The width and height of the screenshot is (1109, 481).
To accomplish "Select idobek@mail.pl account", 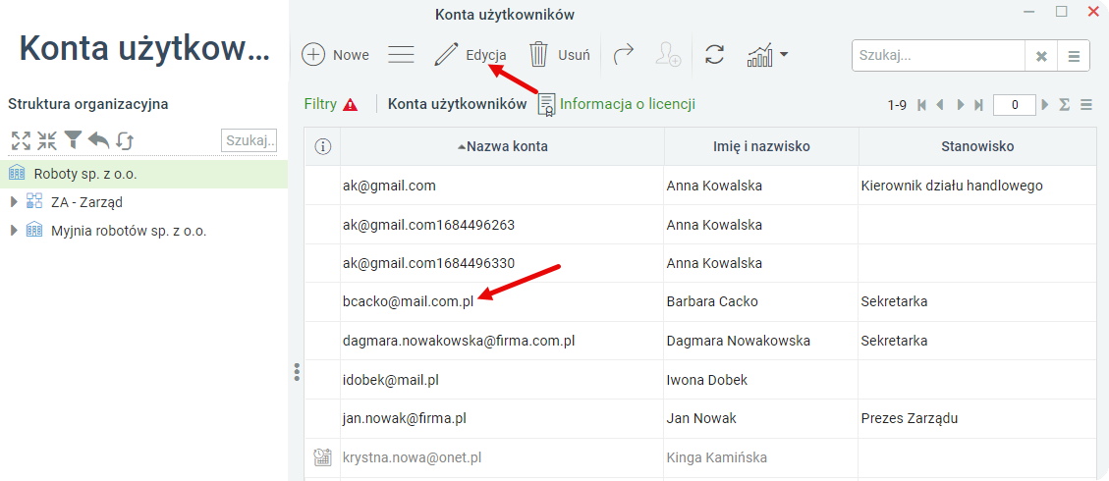I will click(x=390, y=379).
